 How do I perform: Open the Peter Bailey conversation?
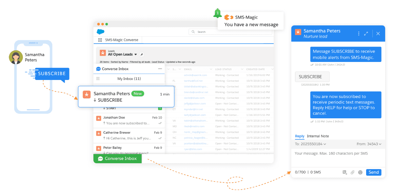tap(129, 149)
